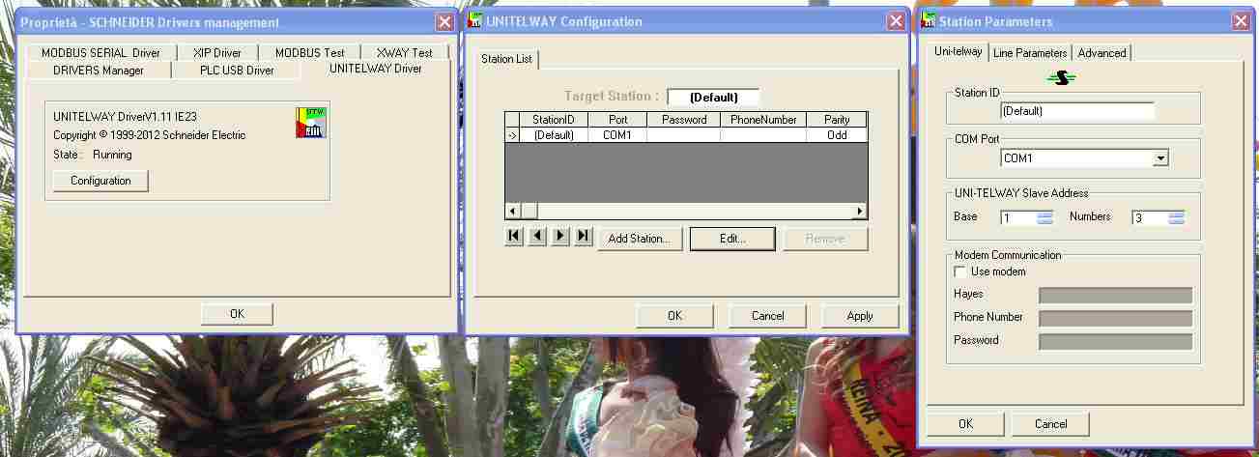Click the Phone Number field
The width and height of the screenshot is (1259, 457).
(1115, 318)
